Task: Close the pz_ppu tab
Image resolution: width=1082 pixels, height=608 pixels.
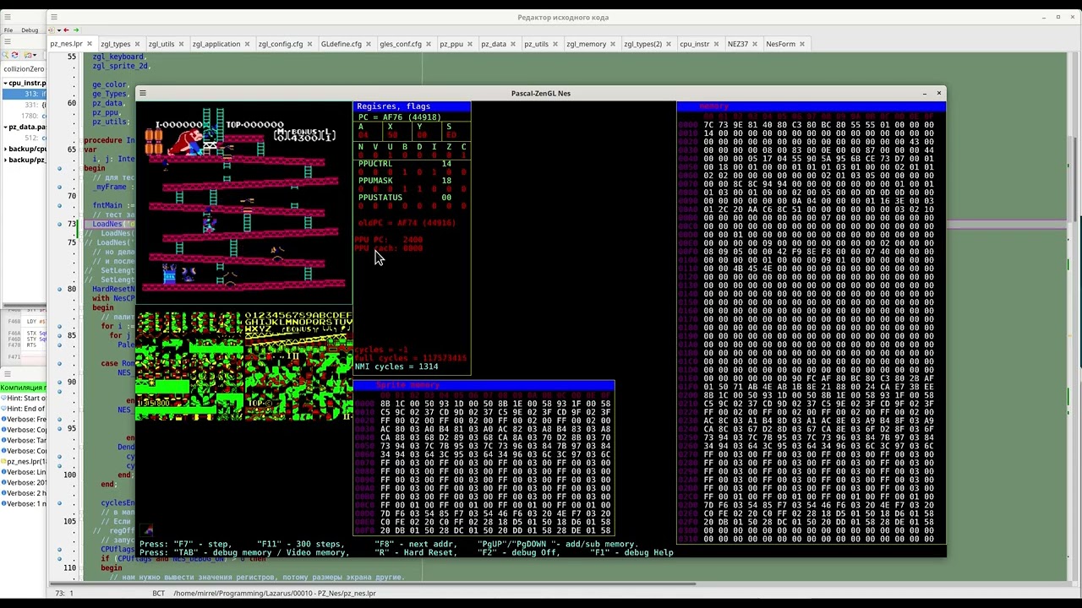Action: (x=470, y=44)
